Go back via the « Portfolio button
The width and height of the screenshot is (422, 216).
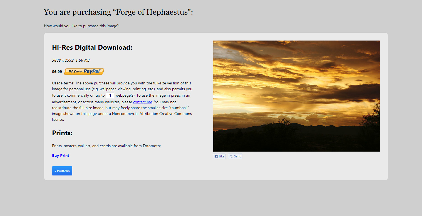(62, 171)
